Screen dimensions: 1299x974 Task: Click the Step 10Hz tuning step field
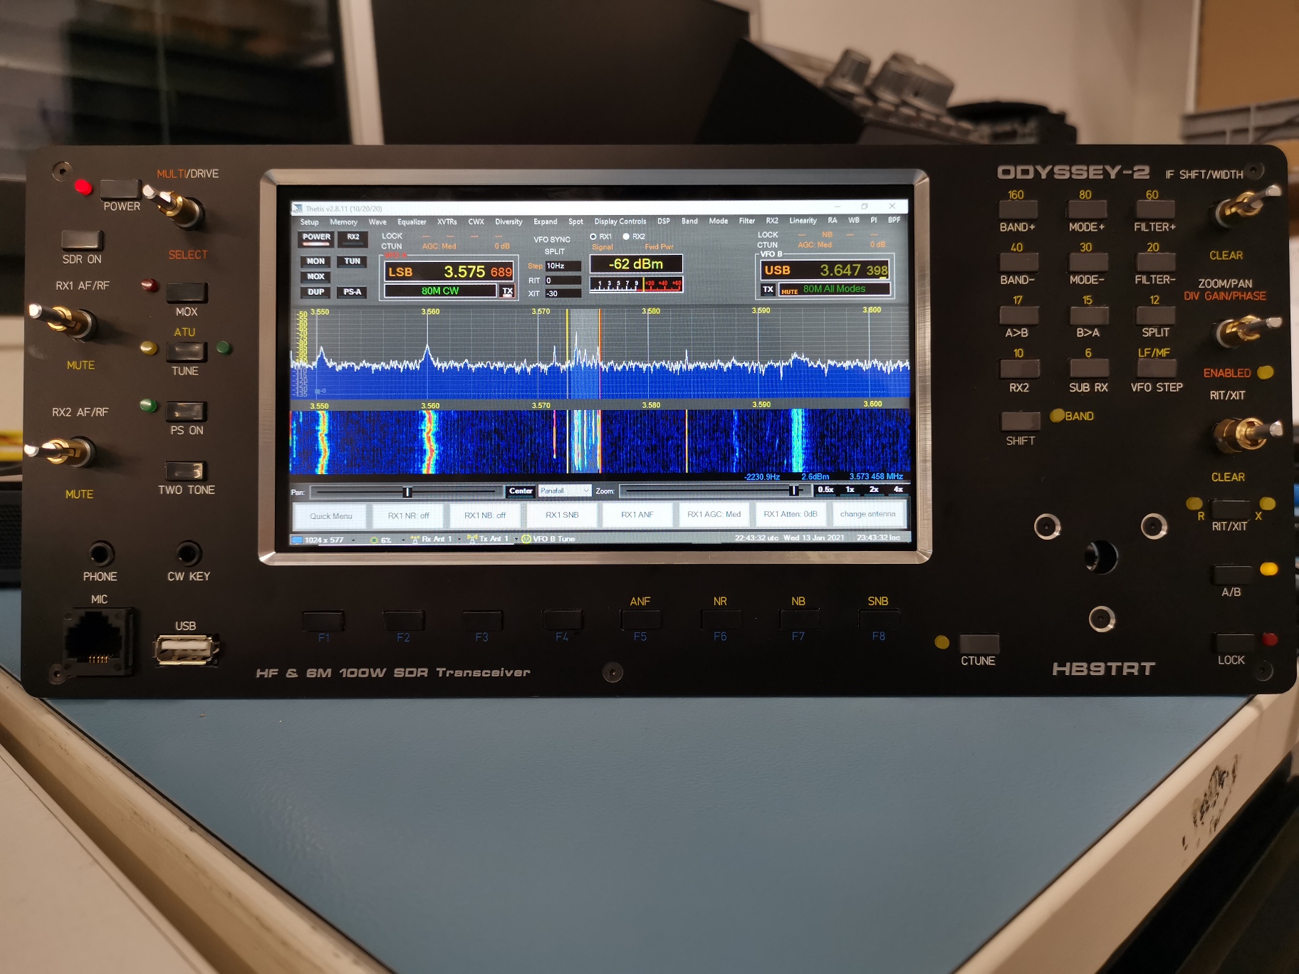click(x=563, y=266)
